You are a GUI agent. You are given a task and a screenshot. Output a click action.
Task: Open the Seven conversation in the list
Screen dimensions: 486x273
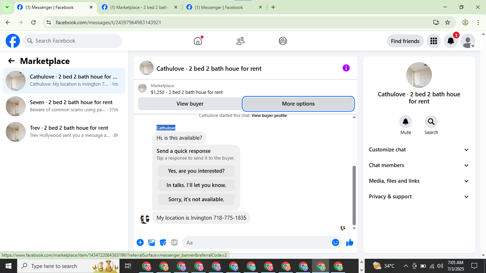pyautogui.click(x=64, y=106)
